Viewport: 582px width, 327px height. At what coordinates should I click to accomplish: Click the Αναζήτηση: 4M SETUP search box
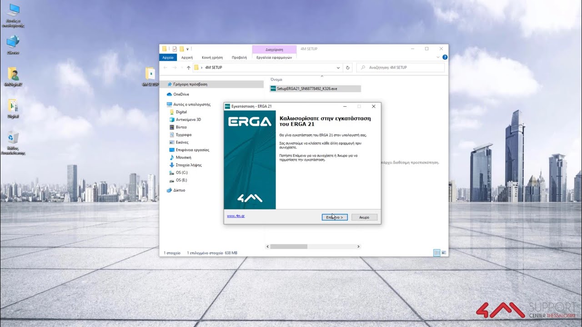click(401, 68)
